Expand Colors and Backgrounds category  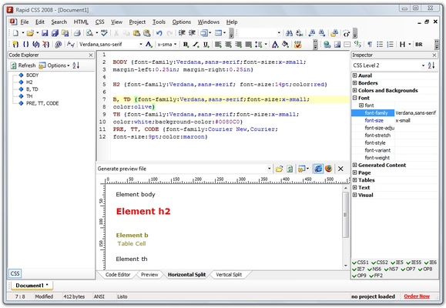pyautogui.click(x=354, y=90)
